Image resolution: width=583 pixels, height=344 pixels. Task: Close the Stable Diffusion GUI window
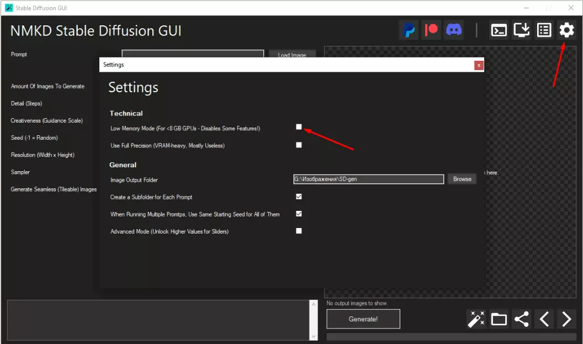coord(571,8)
